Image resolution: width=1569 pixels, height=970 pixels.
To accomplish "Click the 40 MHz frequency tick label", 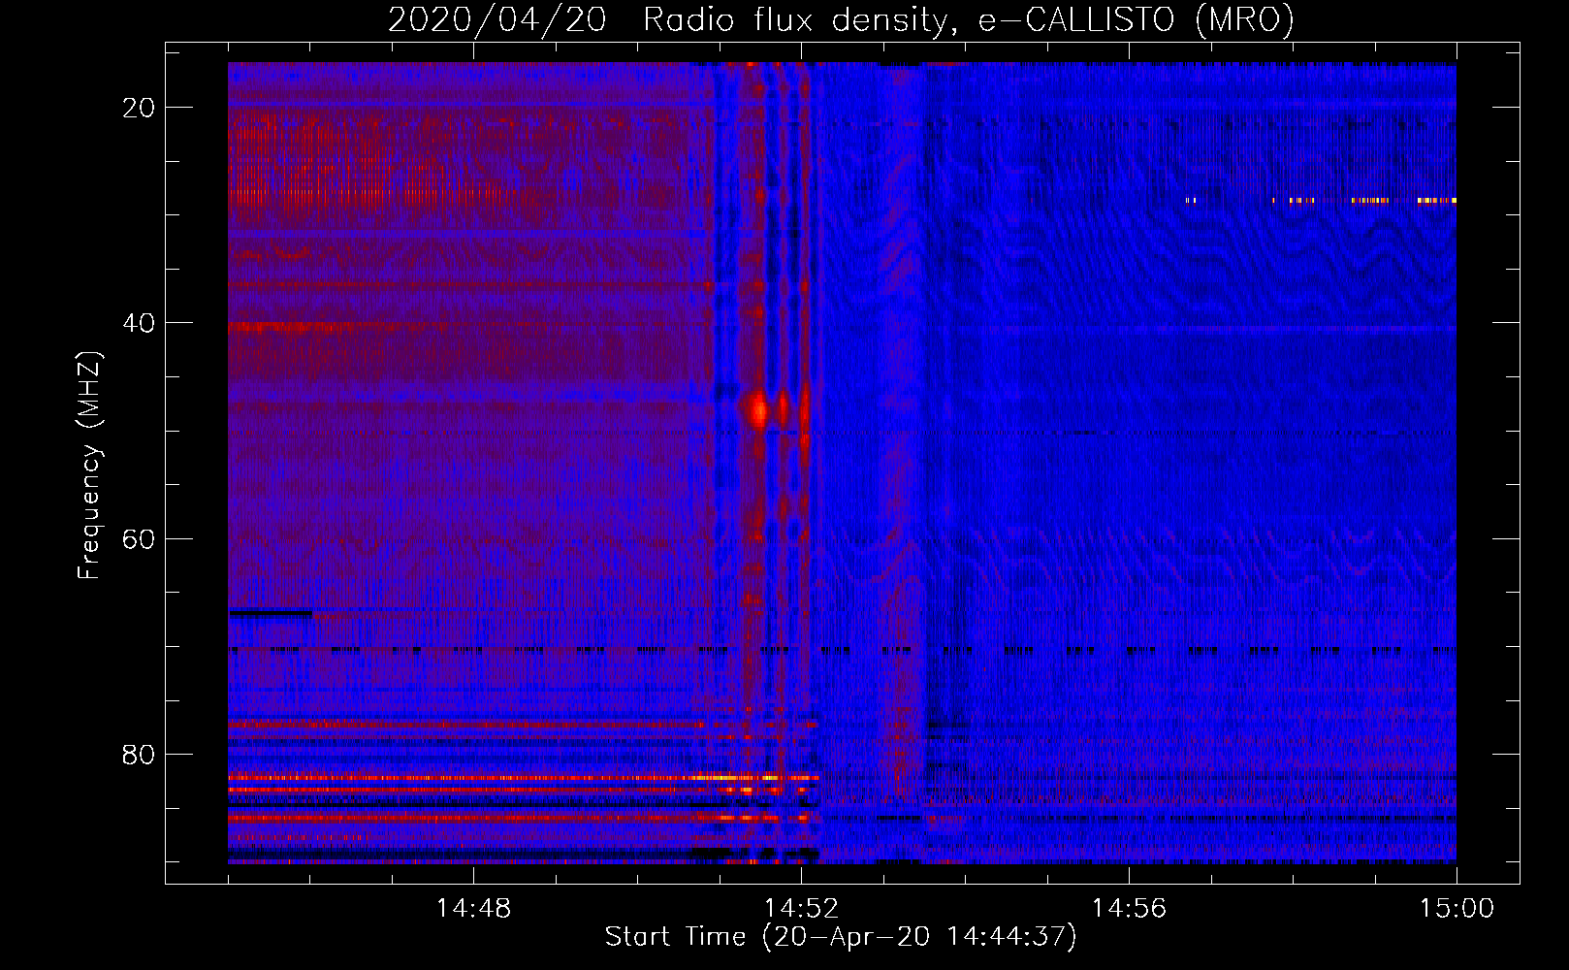I will (x=139, y=323).
